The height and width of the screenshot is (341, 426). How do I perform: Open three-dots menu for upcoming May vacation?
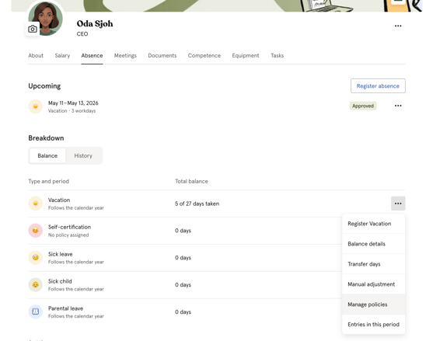coord(398,106)
